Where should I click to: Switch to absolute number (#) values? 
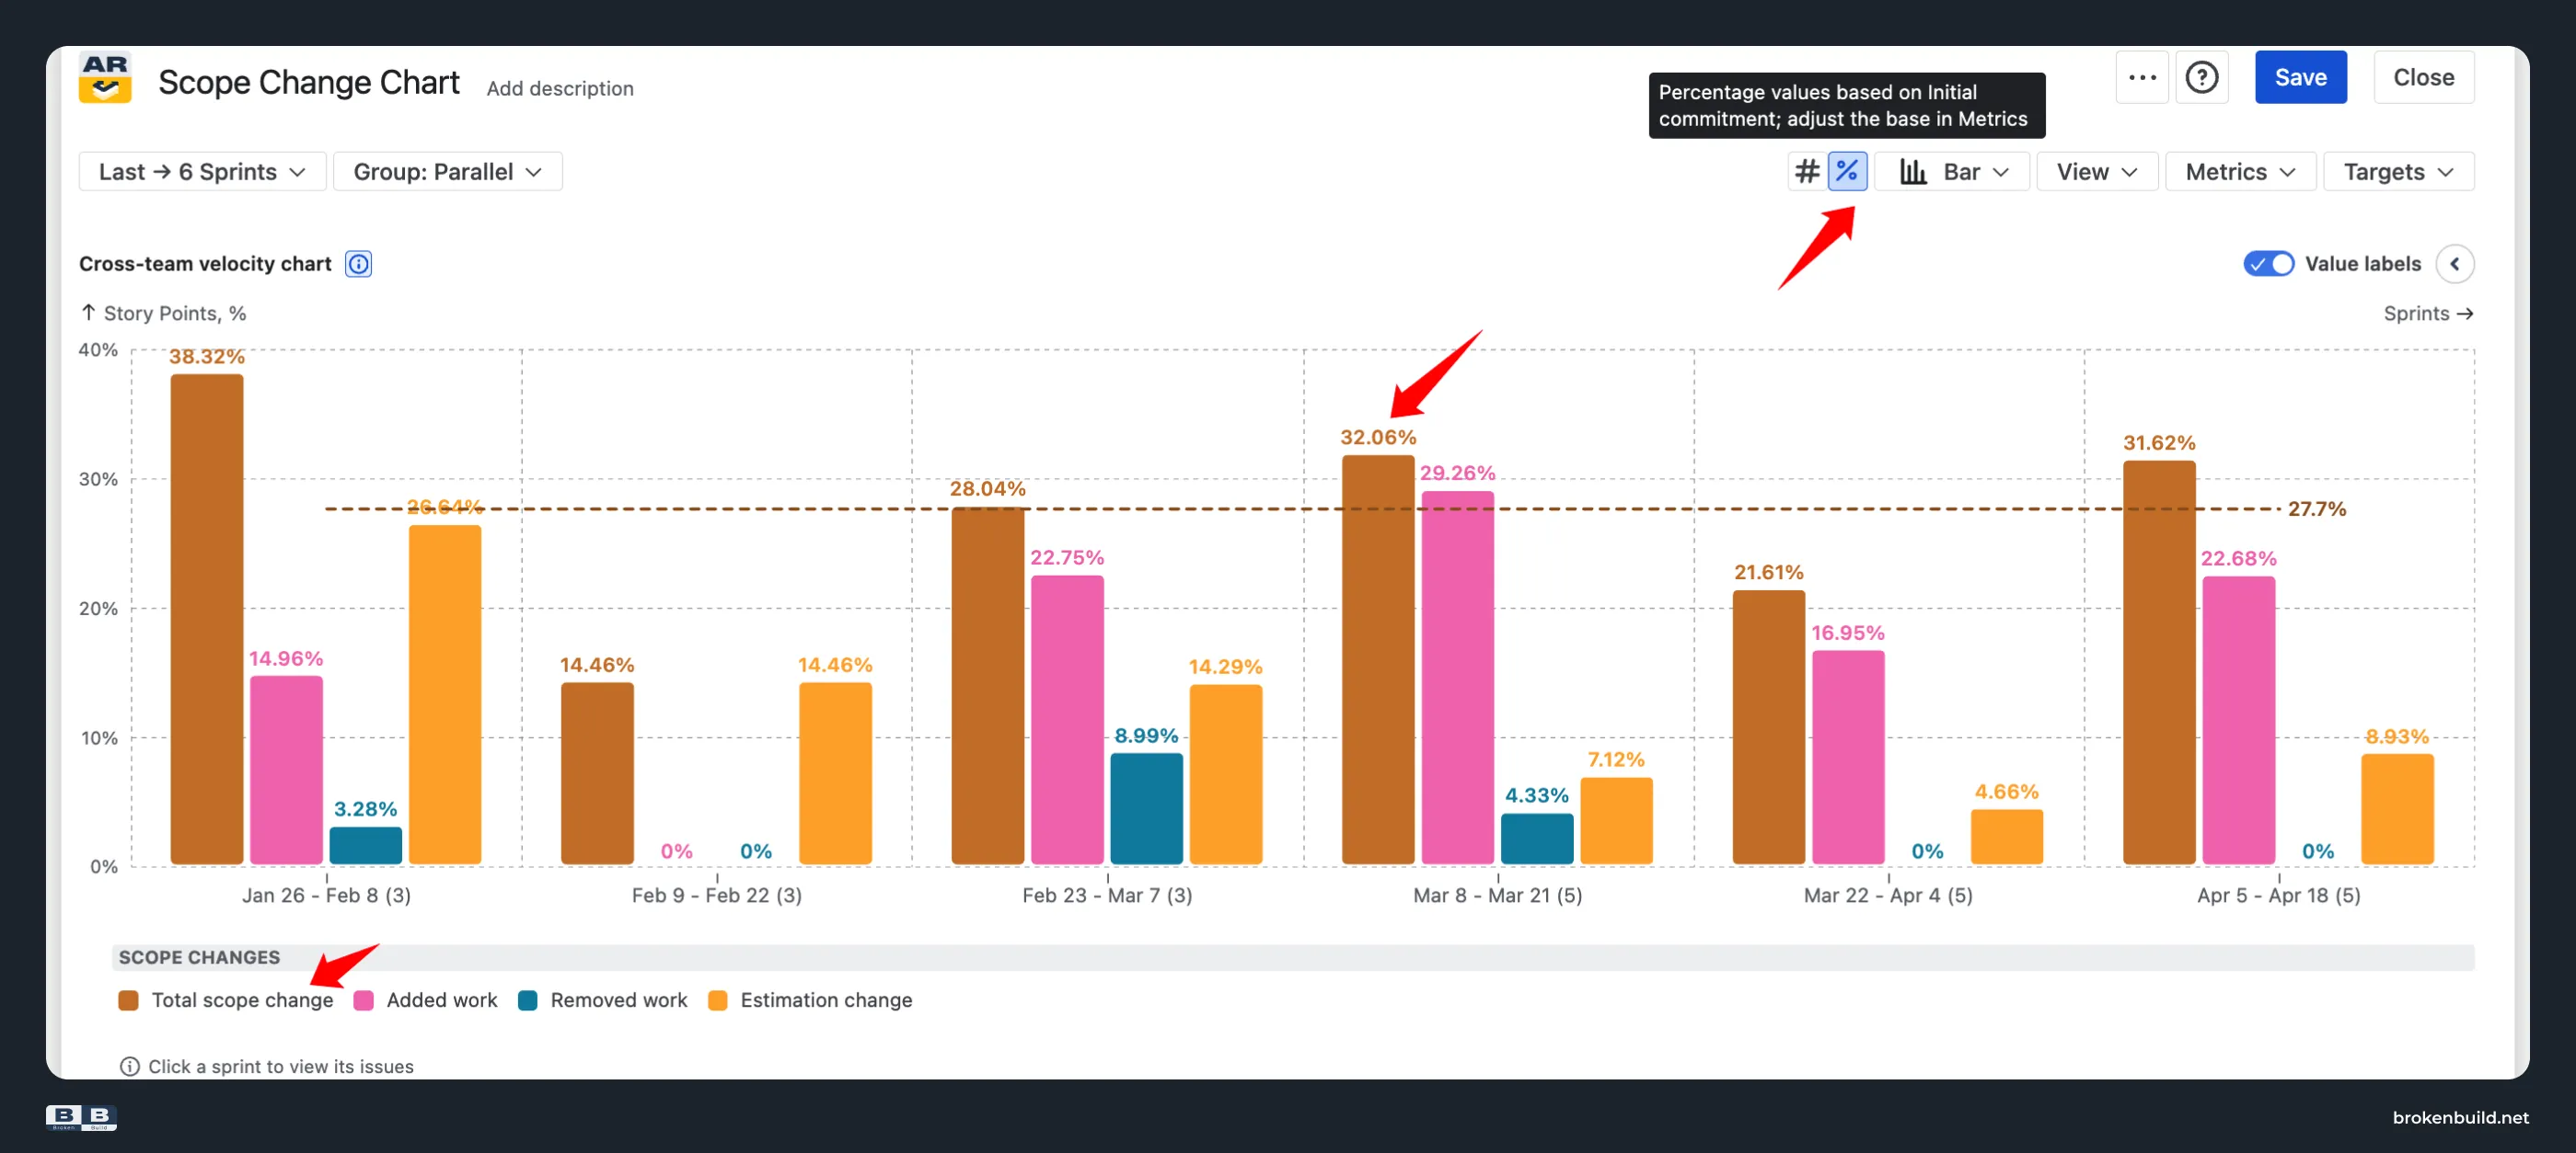[x=1807, y=172]
